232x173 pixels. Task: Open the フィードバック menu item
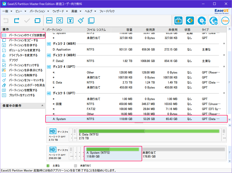107,11
